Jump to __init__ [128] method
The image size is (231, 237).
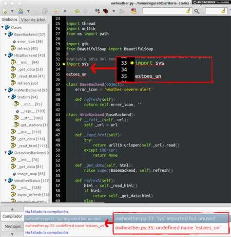pyautogui.click(x=29, y=188)
